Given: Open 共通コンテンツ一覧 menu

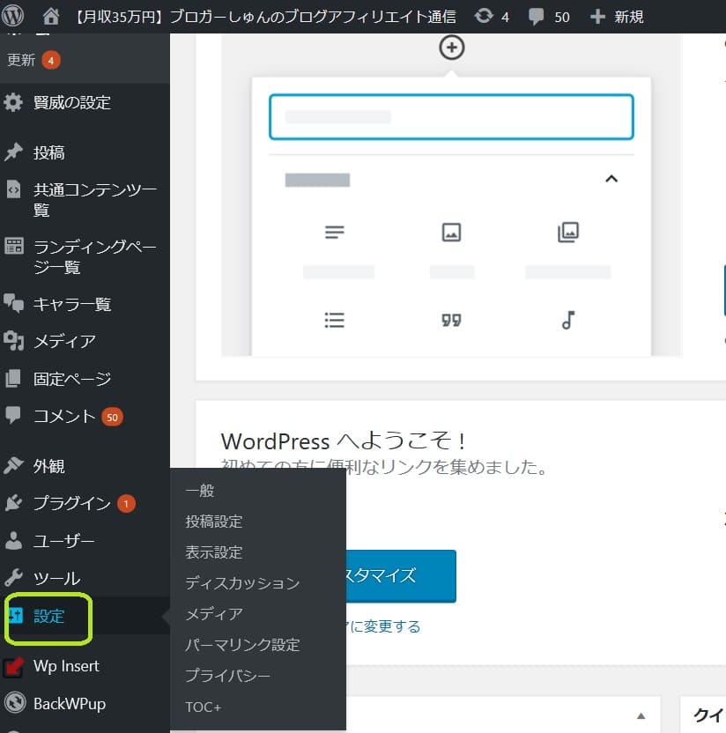Looking at the screenshot, I should 95,200.
